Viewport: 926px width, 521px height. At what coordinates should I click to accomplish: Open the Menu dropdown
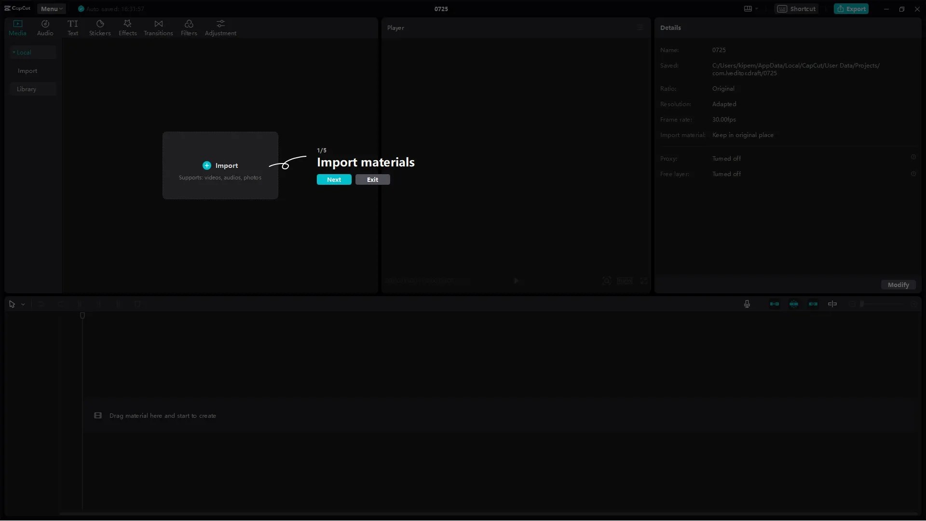51,9
